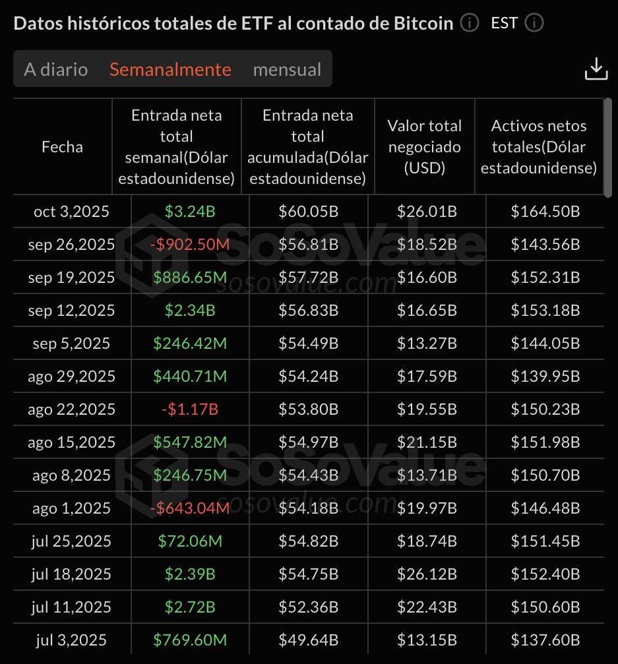The height and width of the screenshot is (664, 618).
Task: Select the ago 22,2025 date row
Action: 71,409
